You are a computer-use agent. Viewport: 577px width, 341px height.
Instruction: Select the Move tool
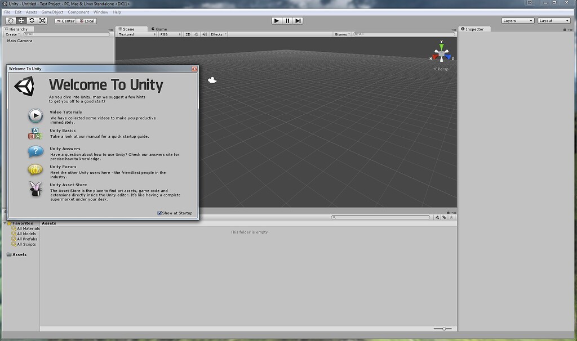(21, 20)
